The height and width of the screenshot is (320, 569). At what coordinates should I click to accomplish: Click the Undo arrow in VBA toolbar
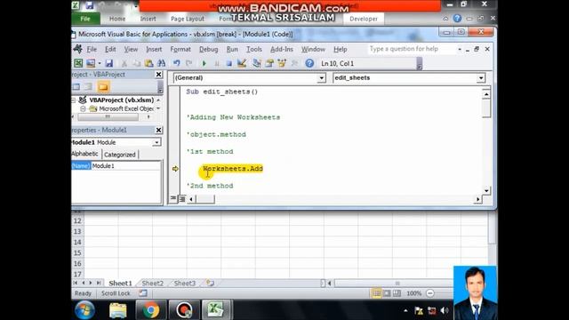click(x=177, y=63)
